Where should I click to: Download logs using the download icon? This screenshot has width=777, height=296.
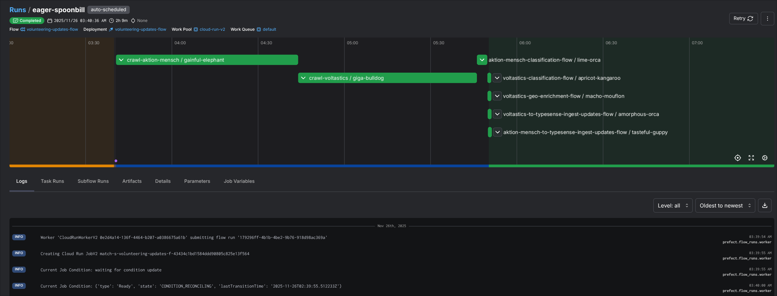pyautogui.click(x=765, y=205)
